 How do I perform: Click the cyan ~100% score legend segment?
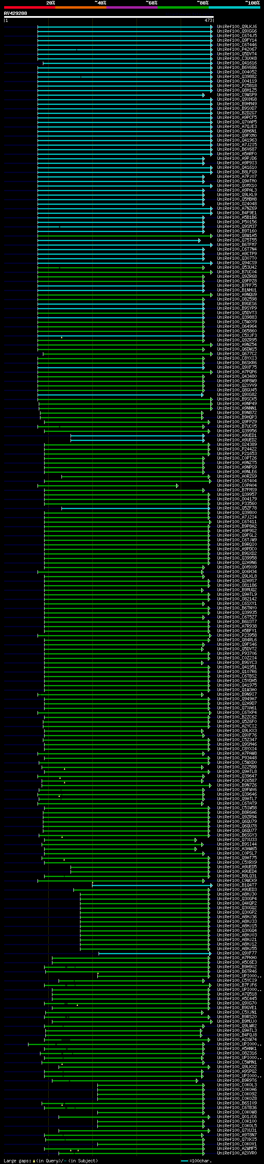[x=234, y=7]
